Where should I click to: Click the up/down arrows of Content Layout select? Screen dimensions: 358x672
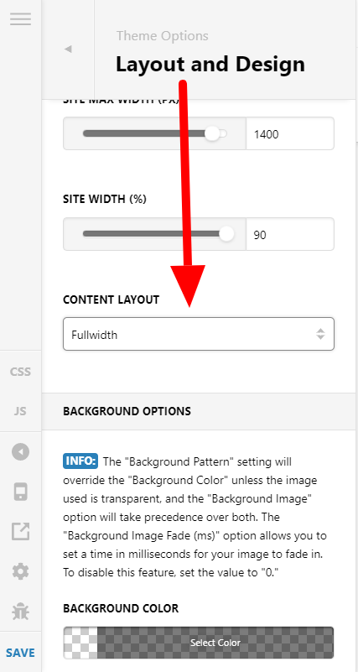320,334
